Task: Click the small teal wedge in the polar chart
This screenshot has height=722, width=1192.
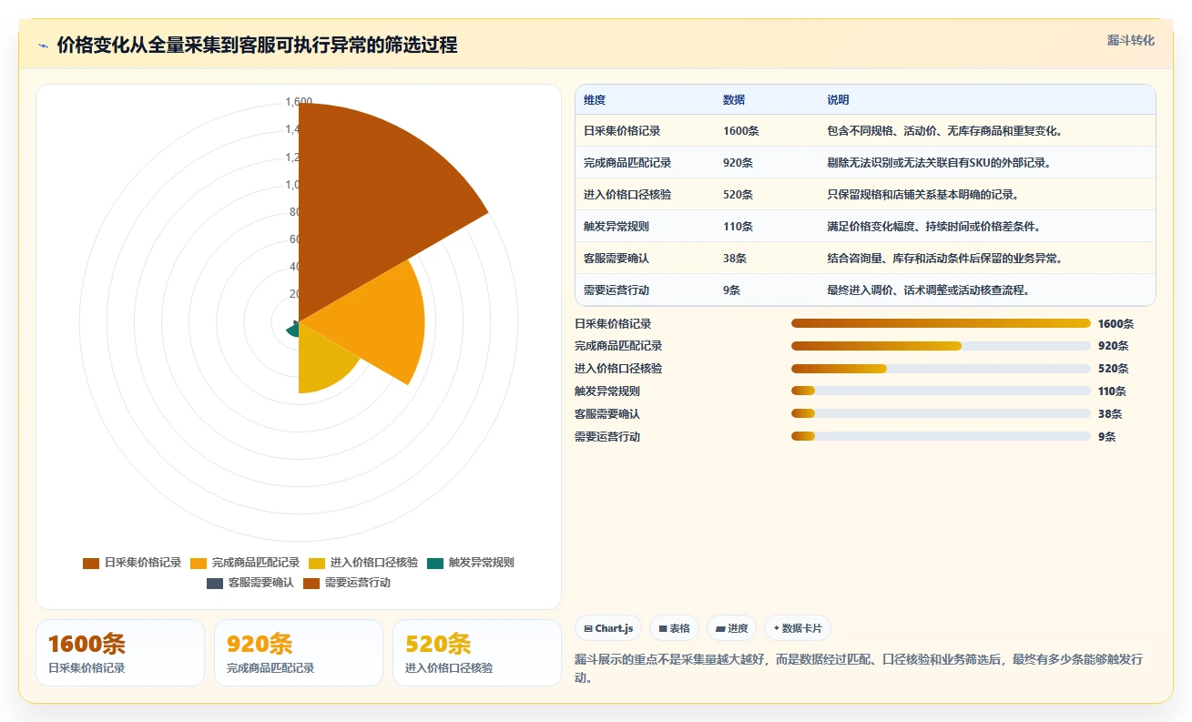Action: click(292, 330)
